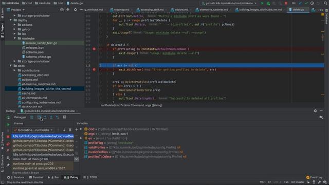
Task: Click Git update project arrow icon
Action: click(x=300, y=3)
